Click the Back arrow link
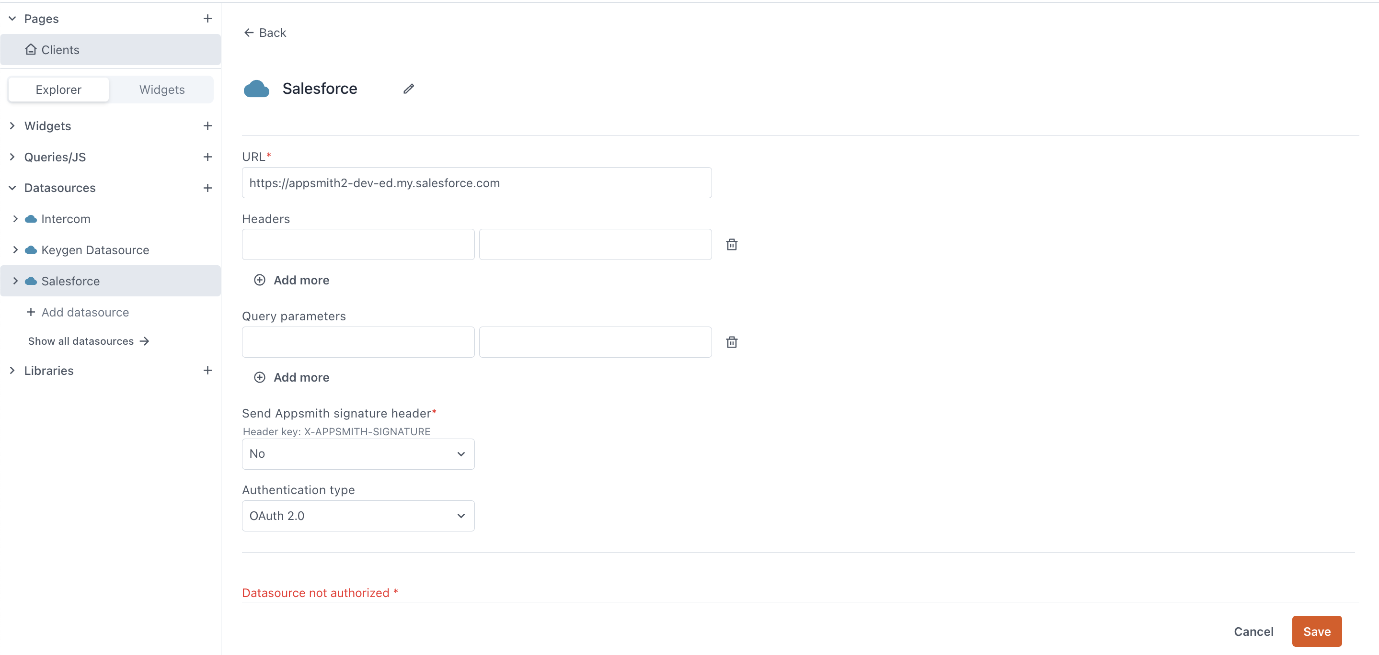The height and width of the screenshot is (655, 1379). point(265,33)
